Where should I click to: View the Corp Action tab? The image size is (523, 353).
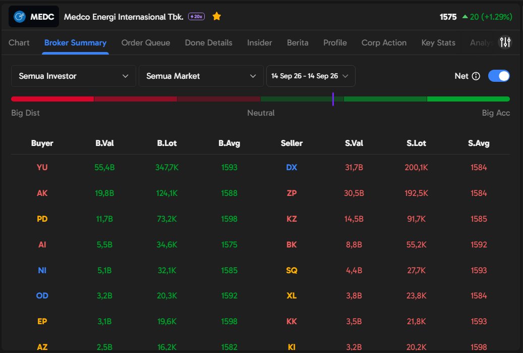point(384,43)
